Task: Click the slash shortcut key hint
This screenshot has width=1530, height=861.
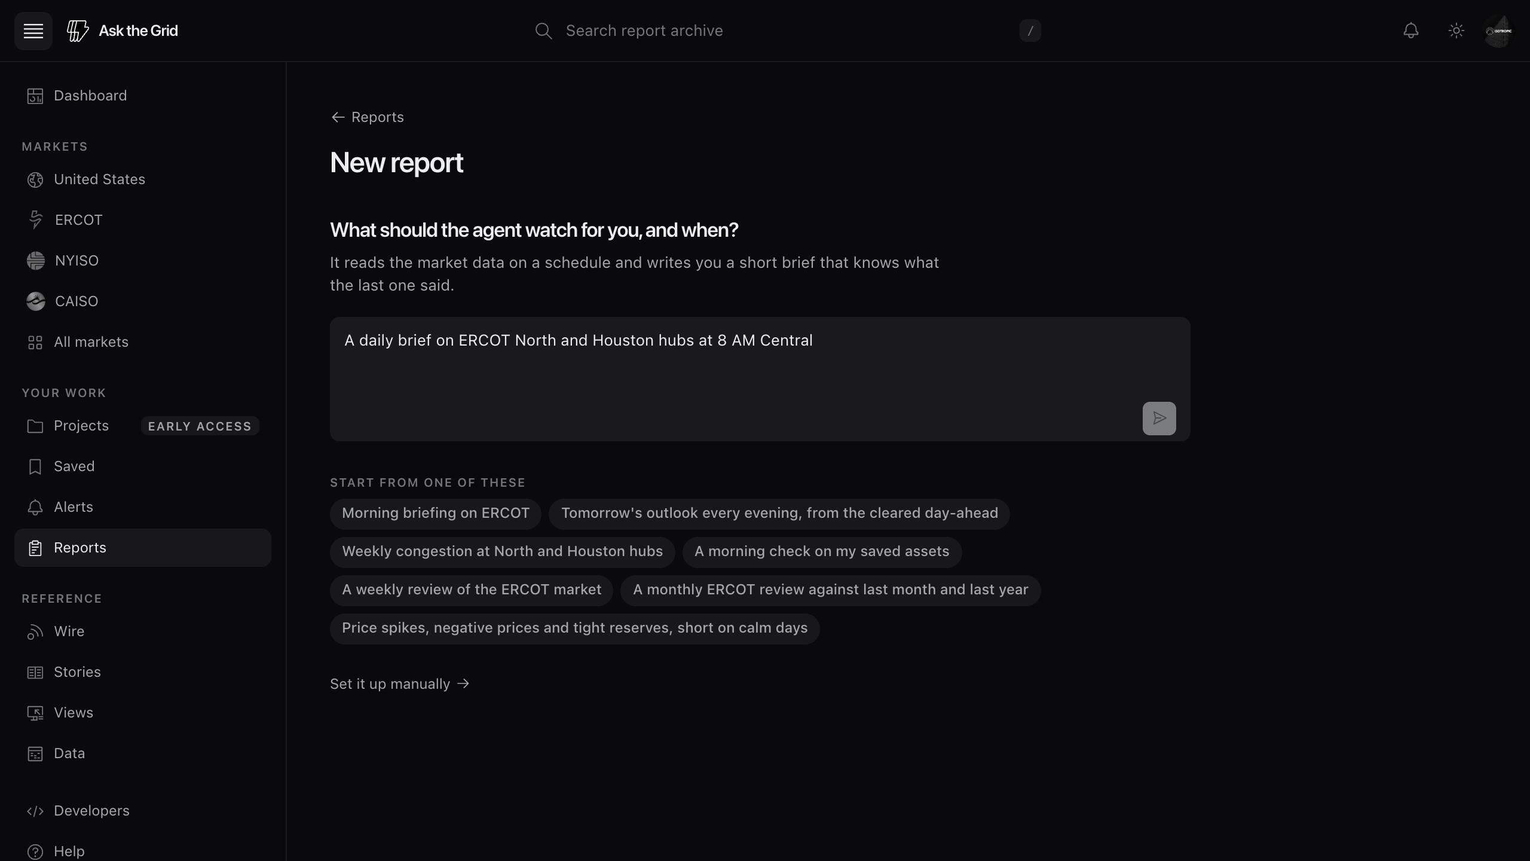Action: click(x=1030, y=31)
